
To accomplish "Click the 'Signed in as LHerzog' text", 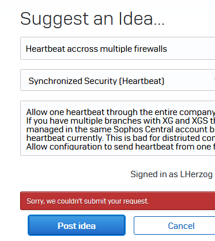I will (x=171, y=174).
